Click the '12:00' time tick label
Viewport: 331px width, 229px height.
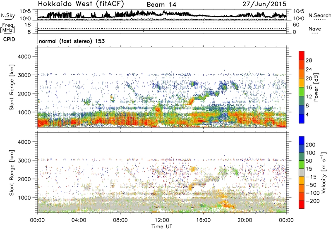coord(162,220)
